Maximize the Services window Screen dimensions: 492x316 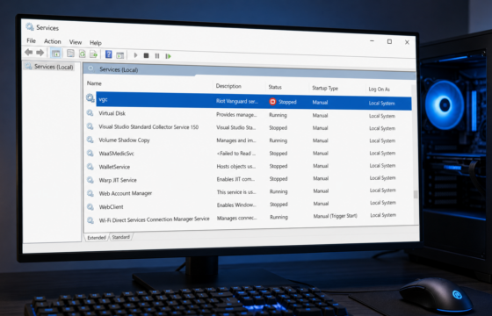[389, 41]
